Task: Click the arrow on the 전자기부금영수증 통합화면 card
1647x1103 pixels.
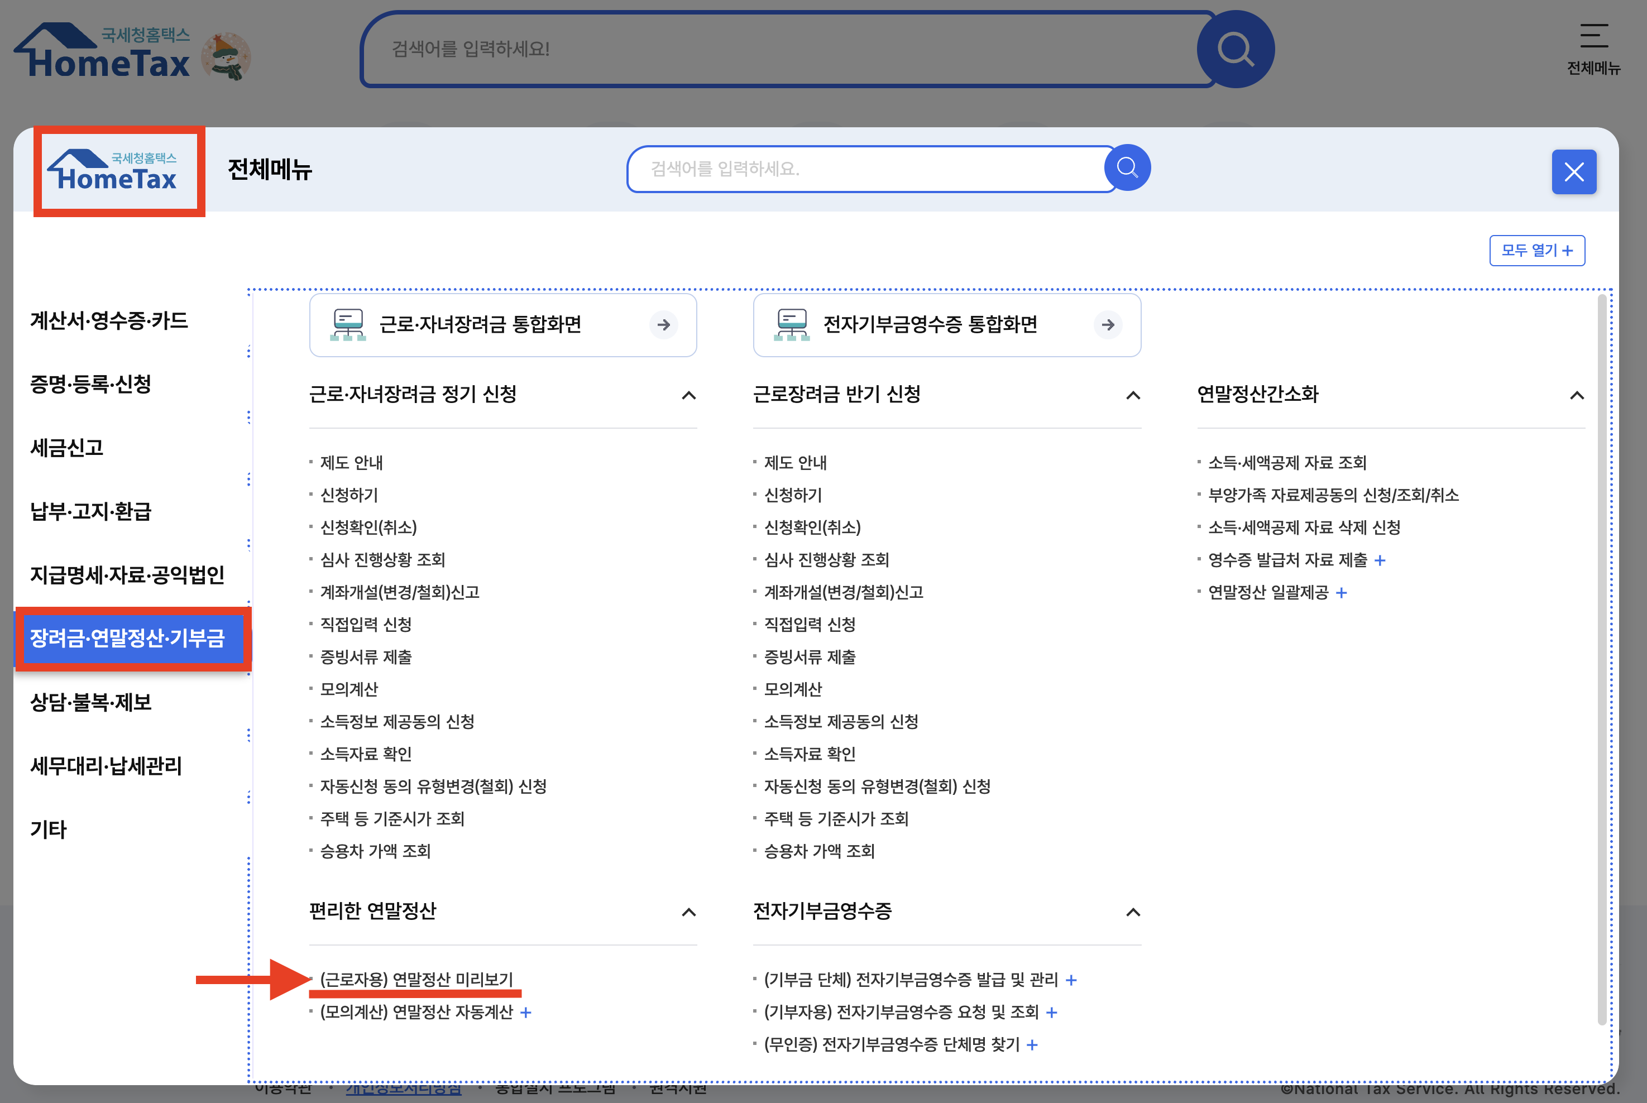Action: (x=1107, y=325)
